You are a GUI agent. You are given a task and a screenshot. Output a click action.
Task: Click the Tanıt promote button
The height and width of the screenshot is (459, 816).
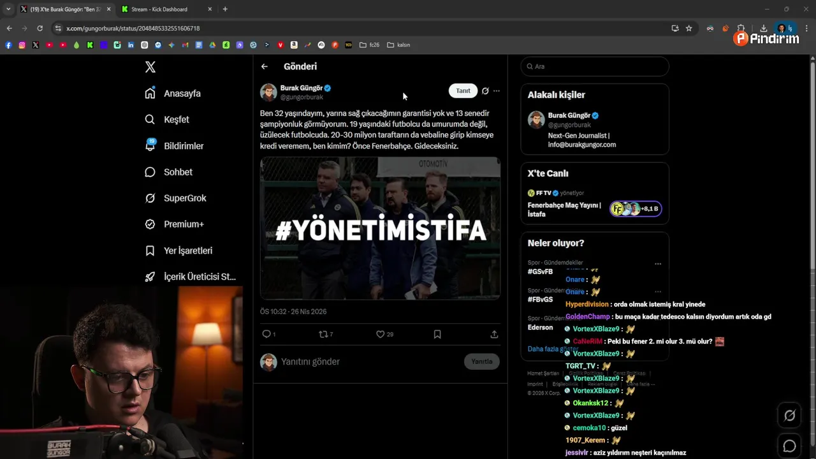[463, 91]
